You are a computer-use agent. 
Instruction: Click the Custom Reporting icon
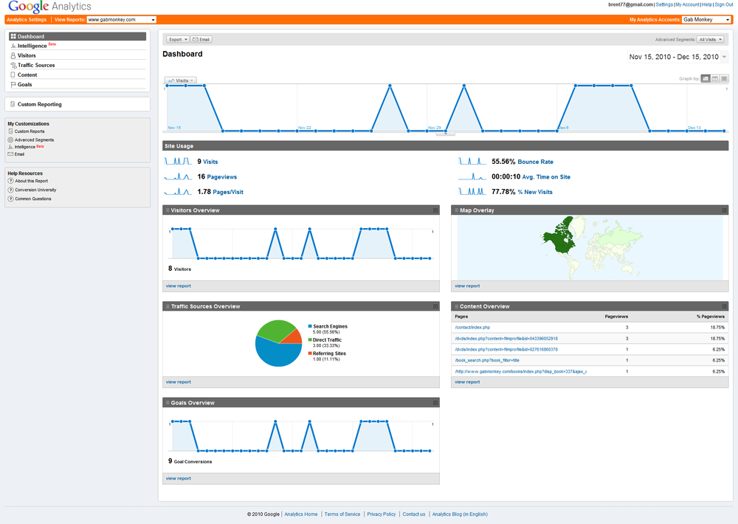(13, 104)
